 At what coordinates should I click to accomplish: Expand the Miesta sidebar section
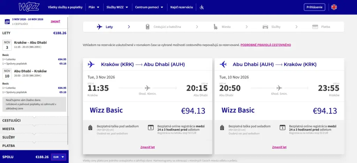click(34, 129)
